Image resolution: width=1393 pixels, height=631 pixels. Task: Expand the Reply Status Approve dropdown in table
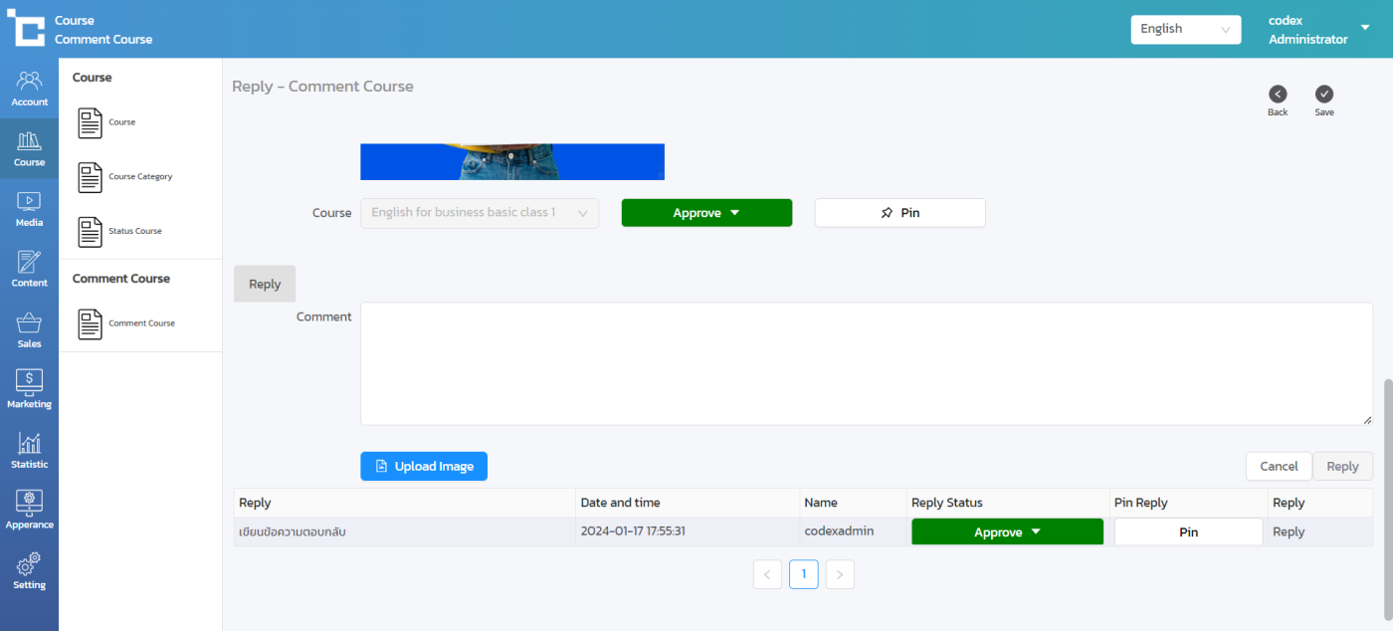coord(1007,532)
